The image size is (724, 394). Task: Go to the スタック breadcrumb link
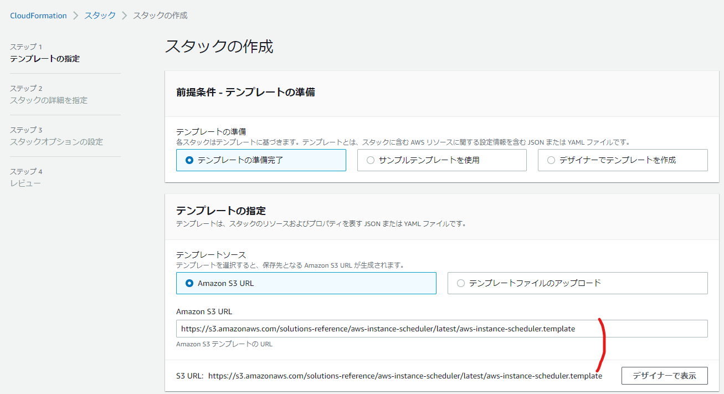point(100,16)
